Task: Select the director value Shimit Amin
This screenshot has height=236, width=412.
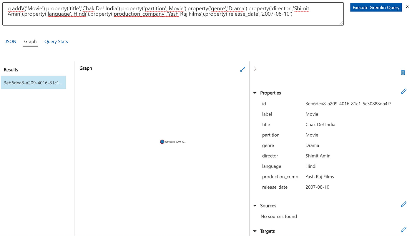Action: [318, 156]
